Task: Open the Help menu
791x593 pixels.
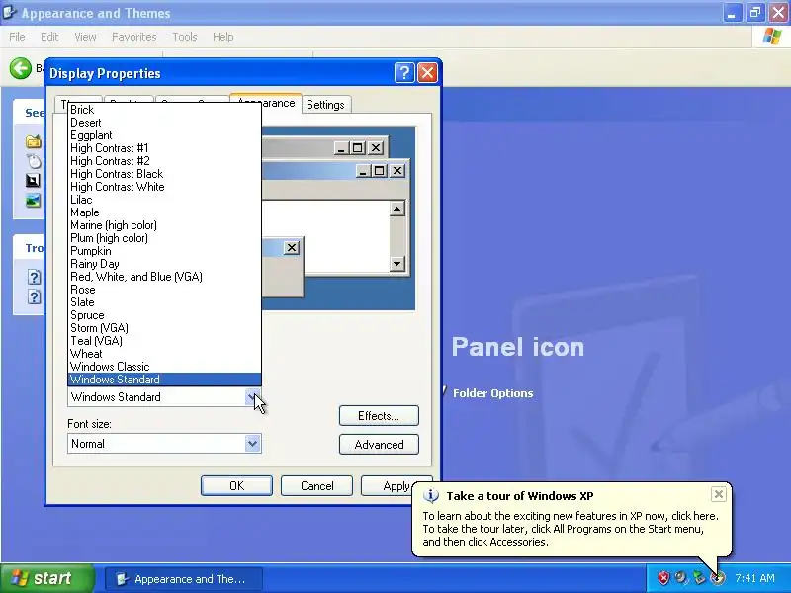Action: click(223, 37)
